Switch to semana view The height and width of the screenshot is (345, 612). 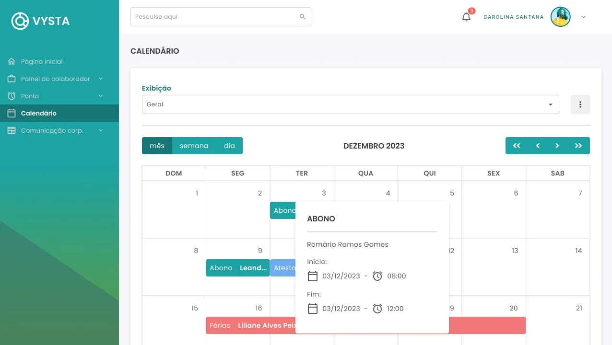pyautogui.click(x=194, y=146)
